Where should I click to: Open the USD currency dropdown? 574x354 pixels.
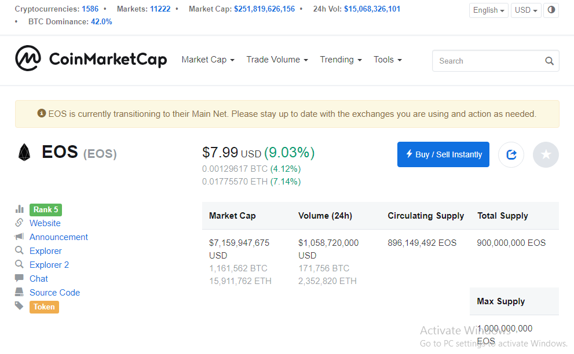tap(526, 10)
